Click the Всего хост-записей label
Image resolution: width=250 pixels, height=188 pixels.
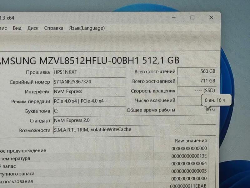pyautogui.click(x=154, y=81)
